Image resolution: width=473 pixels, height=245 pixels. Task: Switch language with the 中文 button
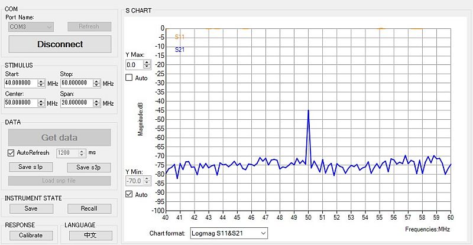coord(89,236)
